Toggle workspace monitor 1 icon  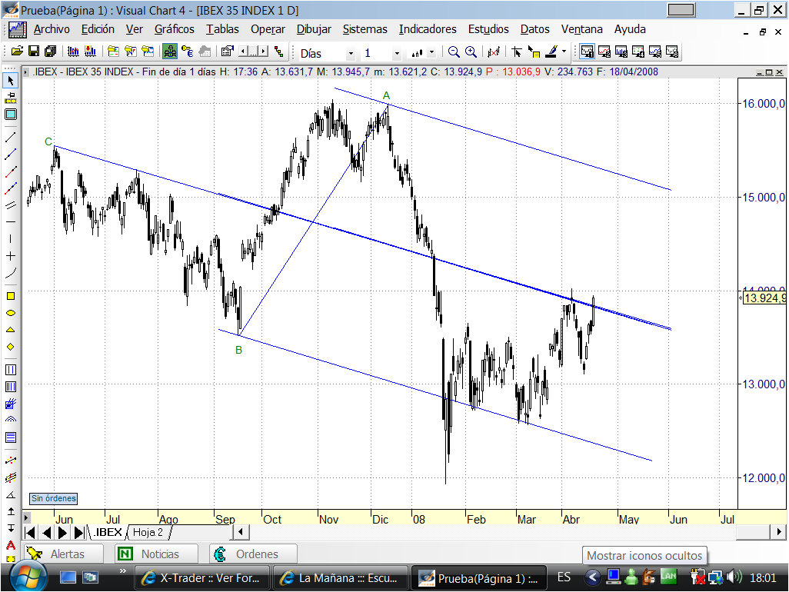click(x=588, y=52)
